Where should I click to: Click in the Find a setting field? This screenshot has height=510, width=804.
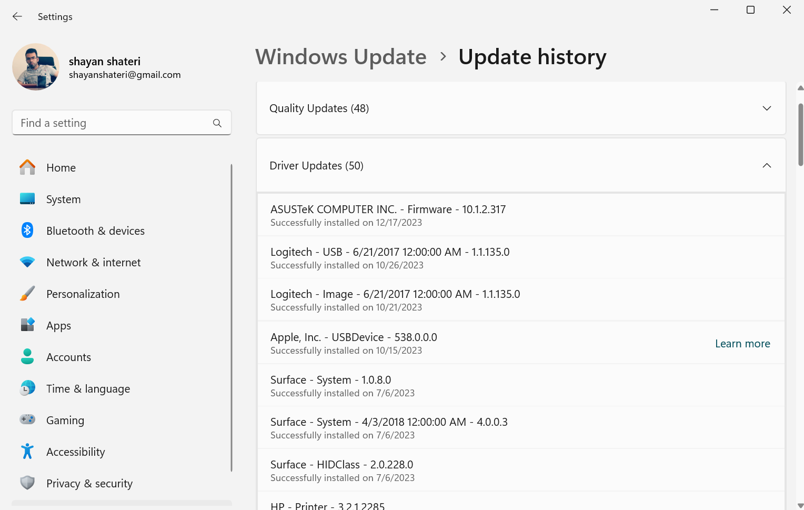(122, 123)
